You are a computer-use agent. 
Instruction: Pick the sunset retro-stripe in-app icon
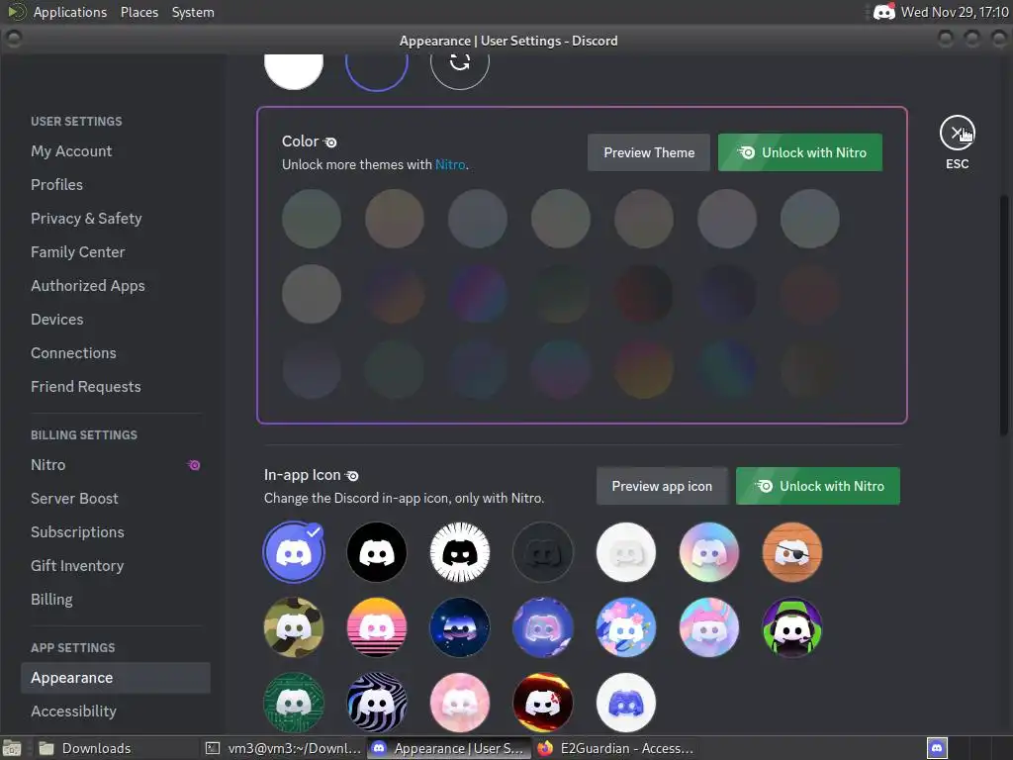[377, 627]
